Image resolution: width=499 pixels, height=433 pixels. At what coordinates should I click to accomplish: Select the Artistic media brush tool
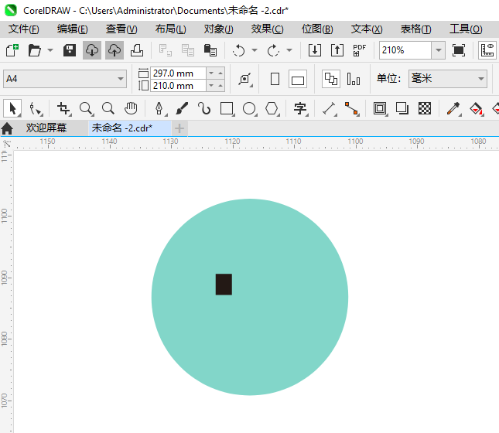182,109
